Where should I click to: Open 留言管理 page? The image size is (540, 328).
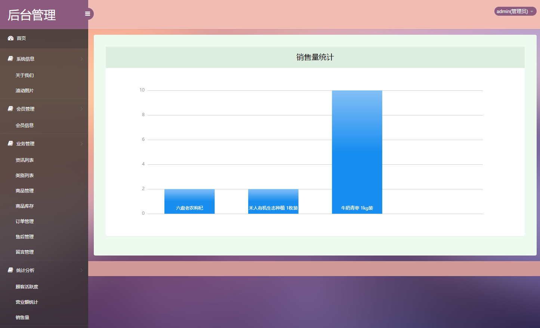pyautogui.click(x=25, y=252)
